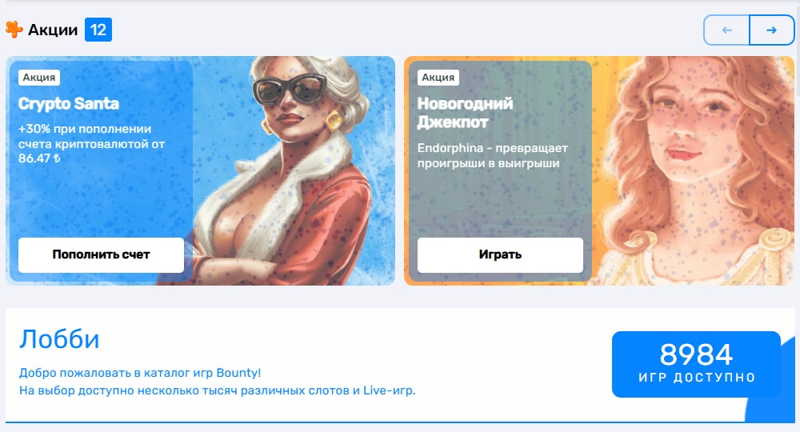
Task: Click the Endorphina promotion description text
Action: (x=492, y=155)
